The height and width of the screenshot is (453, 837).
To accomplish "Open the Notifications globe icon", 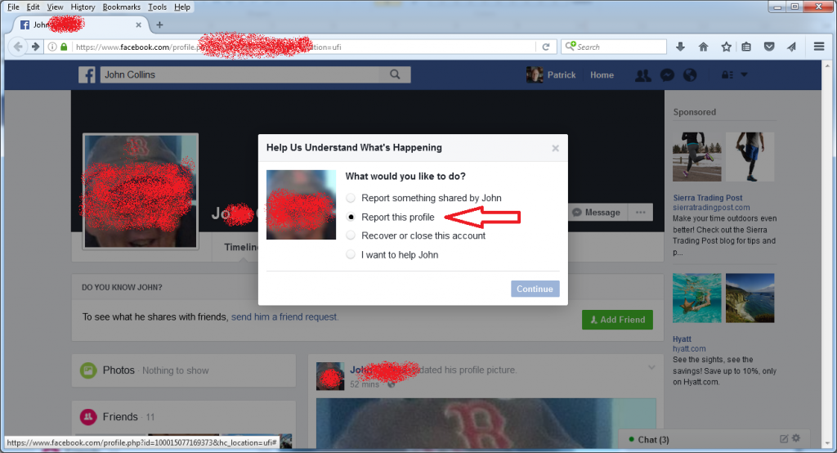I will [690, 75].
